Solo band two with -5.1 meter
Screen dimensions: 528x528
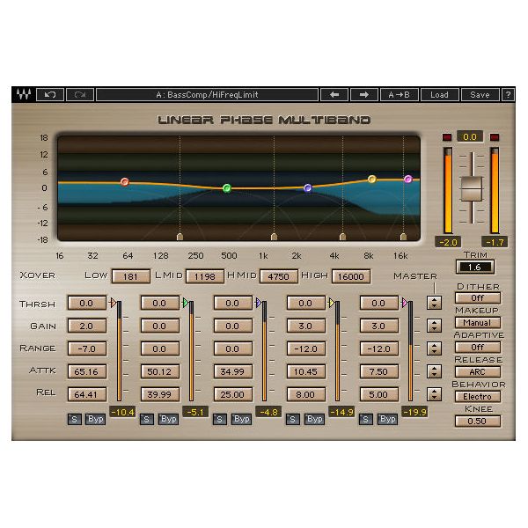pyautogui.click(x=147, y=419)
